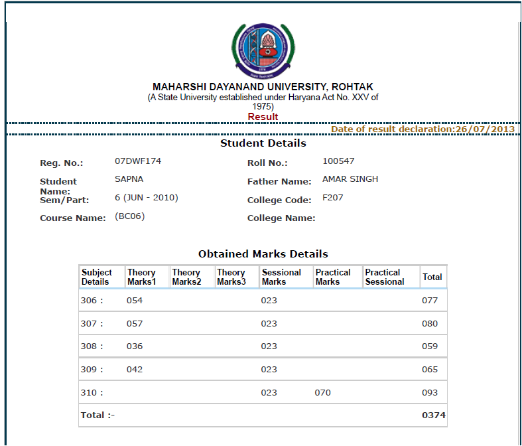The width and height of the screenshot is (522, 446).
Task: Click the Haryana Act subtitle text
Action: 263,102
